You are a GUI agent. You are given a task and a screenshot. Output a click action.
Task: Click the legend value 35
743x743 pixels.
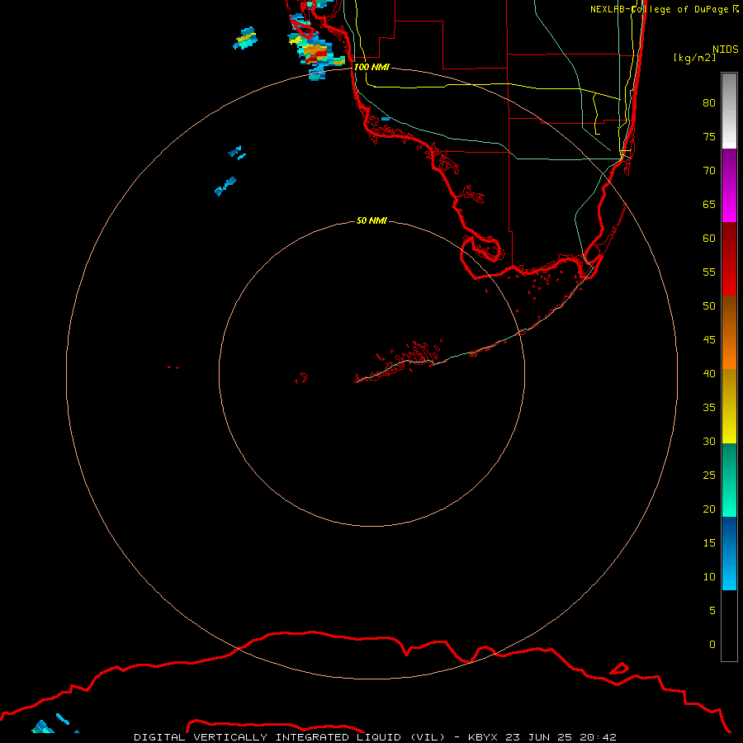[x=709, y=408]
